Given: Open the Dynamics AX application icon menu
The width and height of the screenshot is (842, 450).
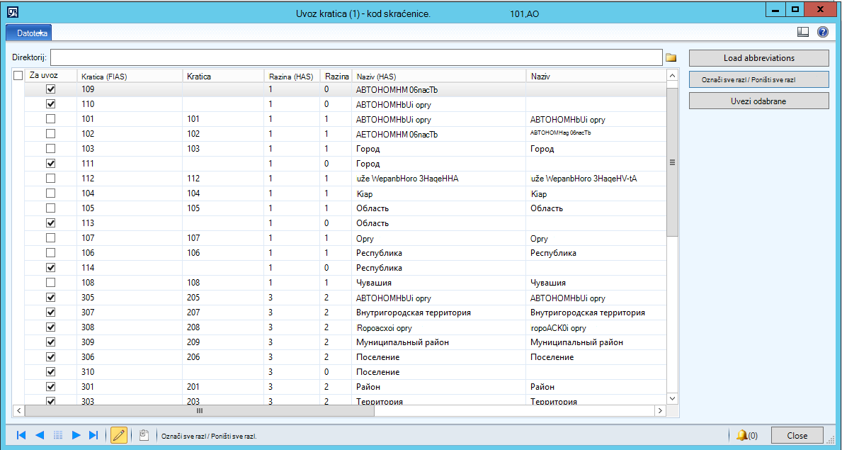Looking at the screenshot, I should [13, 11].
